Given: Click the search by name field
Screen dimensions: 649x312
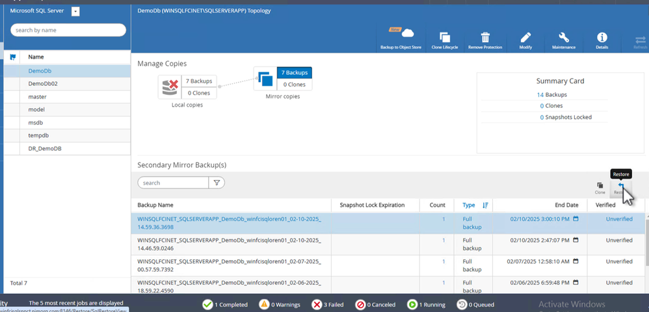Looking at the screenshot, I should pyautogui.click(x=68, y=30).
